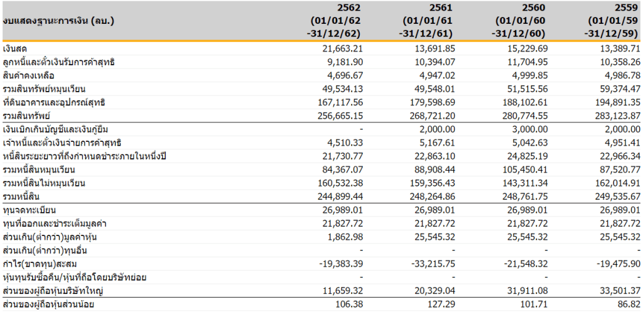Click the งบแสดงฐานะการเงิน (ลบ.) table title
643x312 pixels.
tap(51, 21)
